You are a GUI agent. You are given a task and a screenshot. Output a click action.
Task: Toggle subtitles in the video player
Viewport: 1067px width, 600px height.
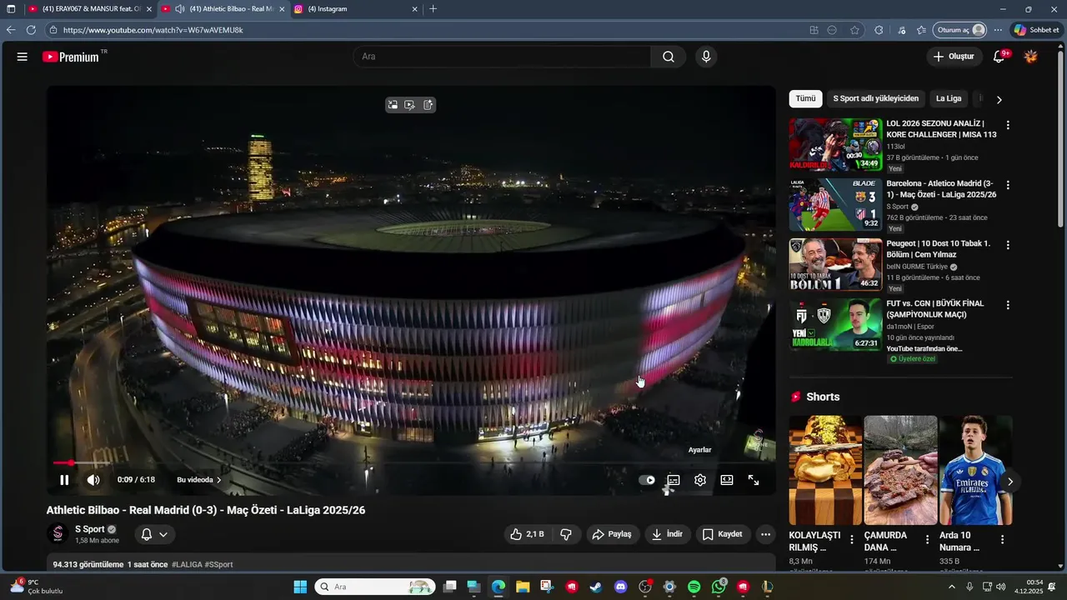point(674,480)
